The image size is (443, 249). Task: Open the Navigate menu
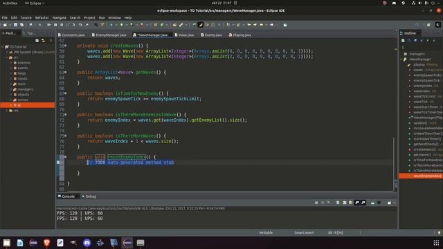[59, 17]
